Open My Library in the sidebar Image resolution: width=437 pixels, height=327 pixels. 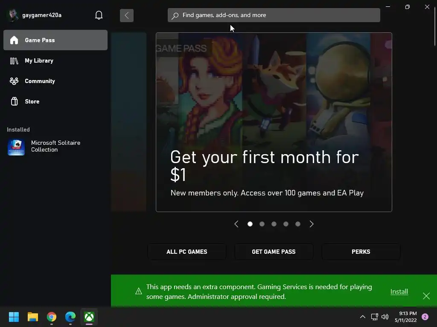pos(55,60)
